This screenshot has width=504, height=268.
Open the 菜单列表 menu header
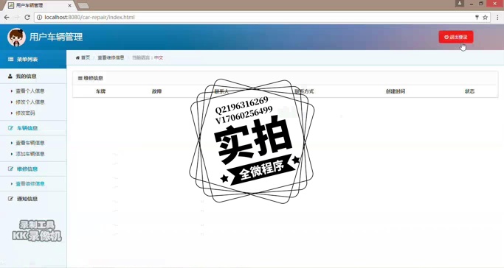(33, 60)
